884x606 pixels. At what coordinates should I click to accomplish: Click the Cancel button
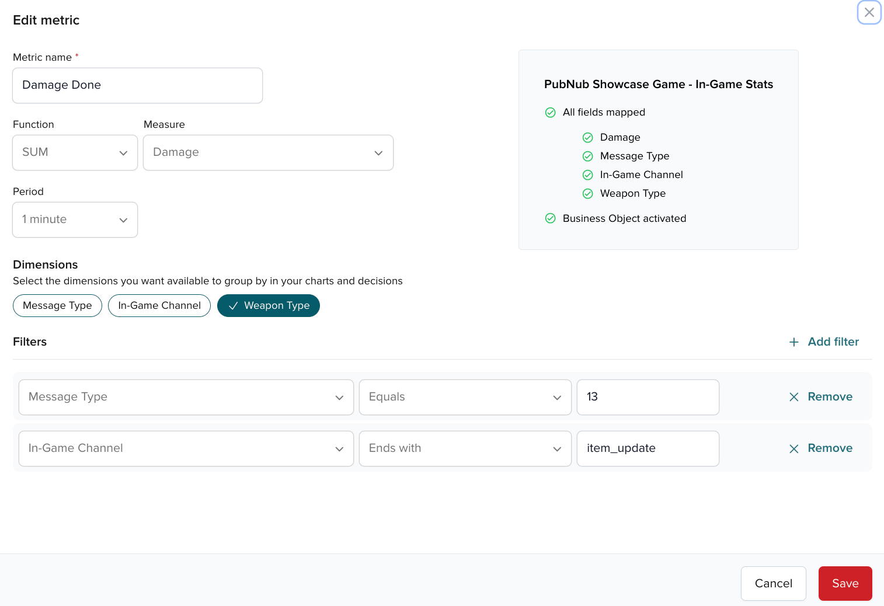[773, 583]
